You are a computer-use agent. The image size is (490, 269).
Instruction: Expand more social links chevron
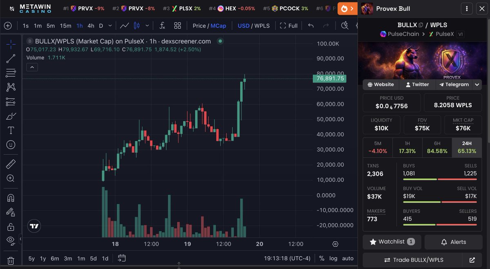click(x=477, y=84)
